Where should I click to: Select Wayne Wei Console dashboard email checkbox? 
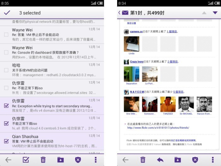pos(6,52)
